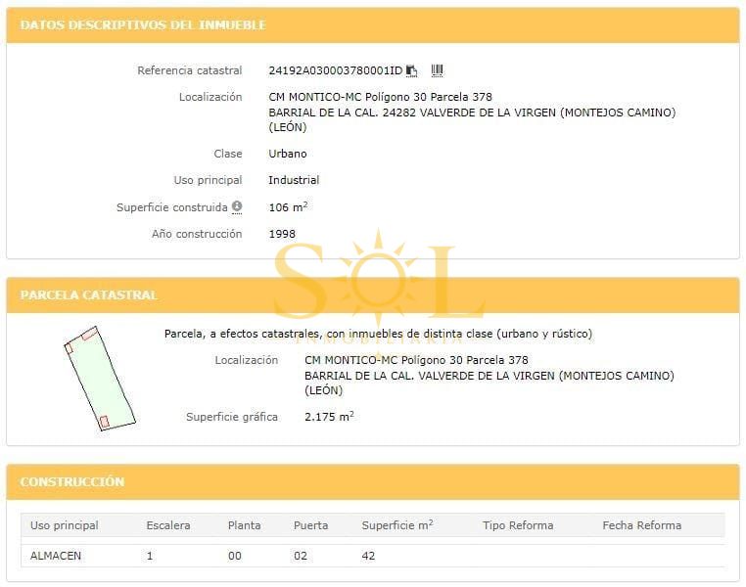This screenshot has height=587, width=746.
Task: Select the construction year '1998'
Action: (x=282, y=234)
